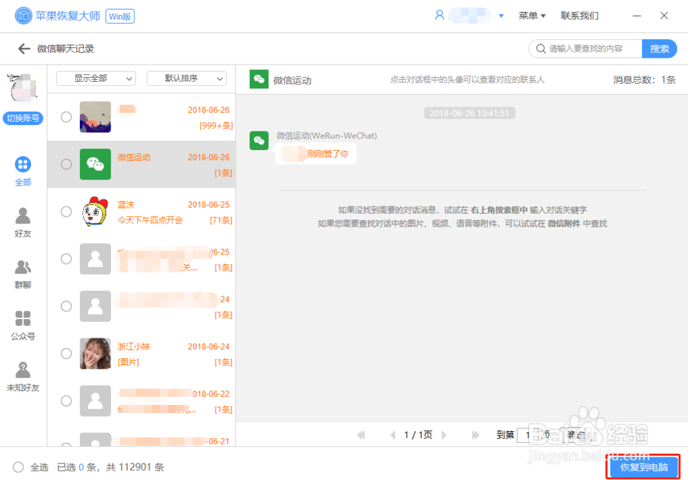Select the radio button for 浙江小妹
Screen dimensions: 688x480
point(66,353)
